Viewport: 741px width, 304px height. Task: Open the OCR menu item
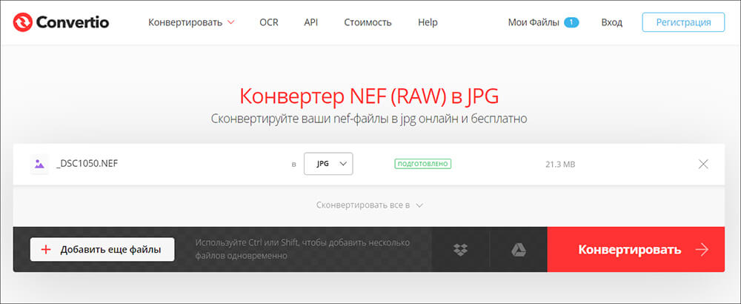point(269,22)
